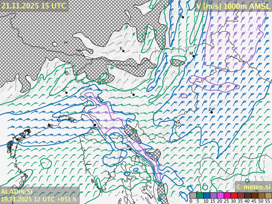Click the city marker labeled U
This screenshot has width=272, height=204.
click(66, 92)
